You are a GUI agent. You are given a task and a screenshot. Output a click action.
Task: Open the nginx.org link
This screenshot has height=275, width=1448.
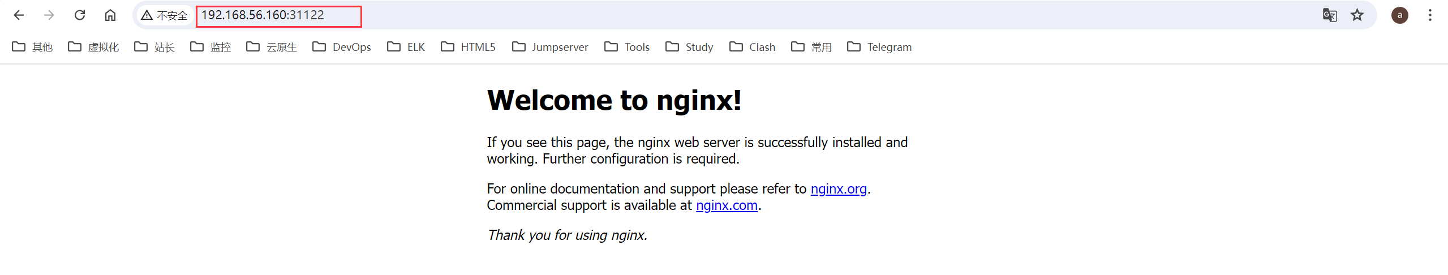(x=838, y=189)
